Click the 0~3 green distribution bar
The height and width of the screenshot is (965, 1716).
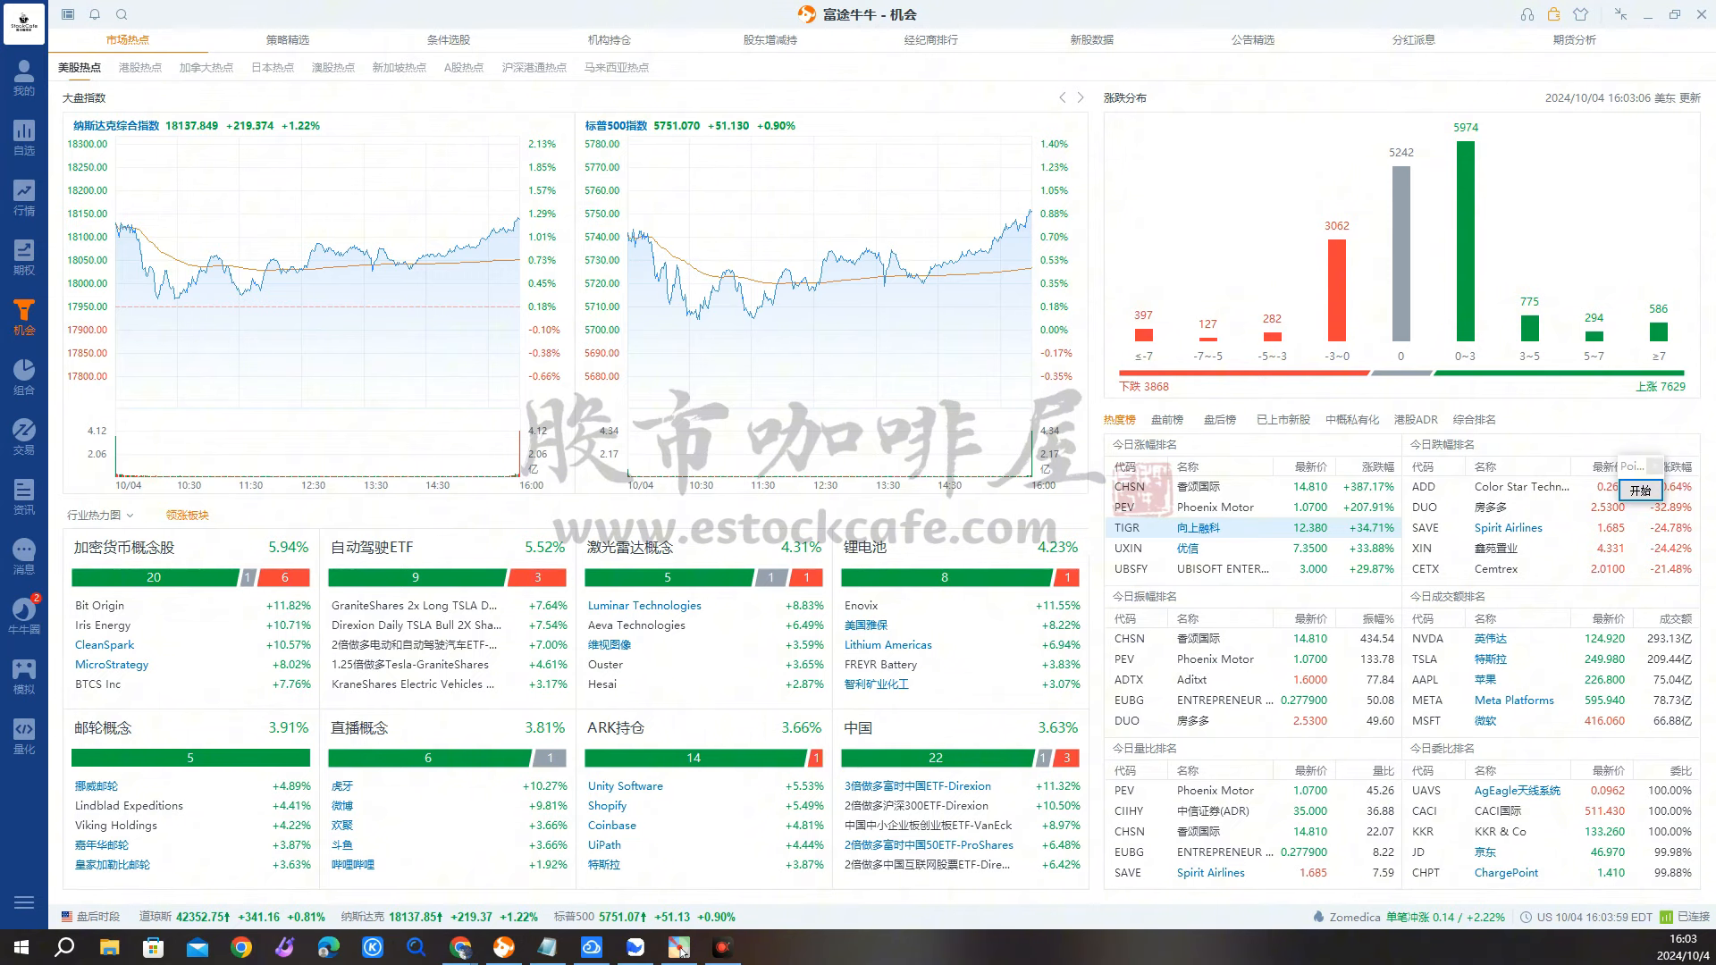pyautogui.click(x=1465, y=241)
